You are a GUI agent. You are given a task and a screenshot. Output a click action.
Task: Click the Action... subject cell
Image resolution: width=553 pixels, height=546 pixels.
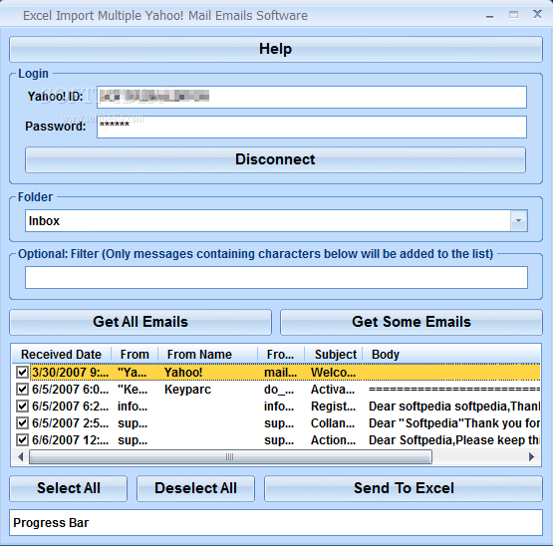point(333,440)
